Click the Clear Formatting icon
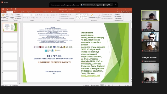 point(42,15)
